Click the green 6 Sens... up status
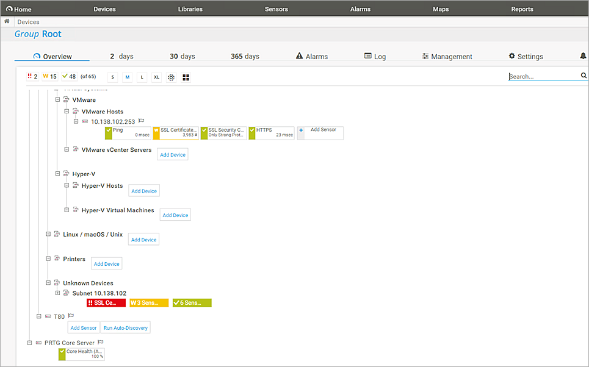 click(192, 303)
